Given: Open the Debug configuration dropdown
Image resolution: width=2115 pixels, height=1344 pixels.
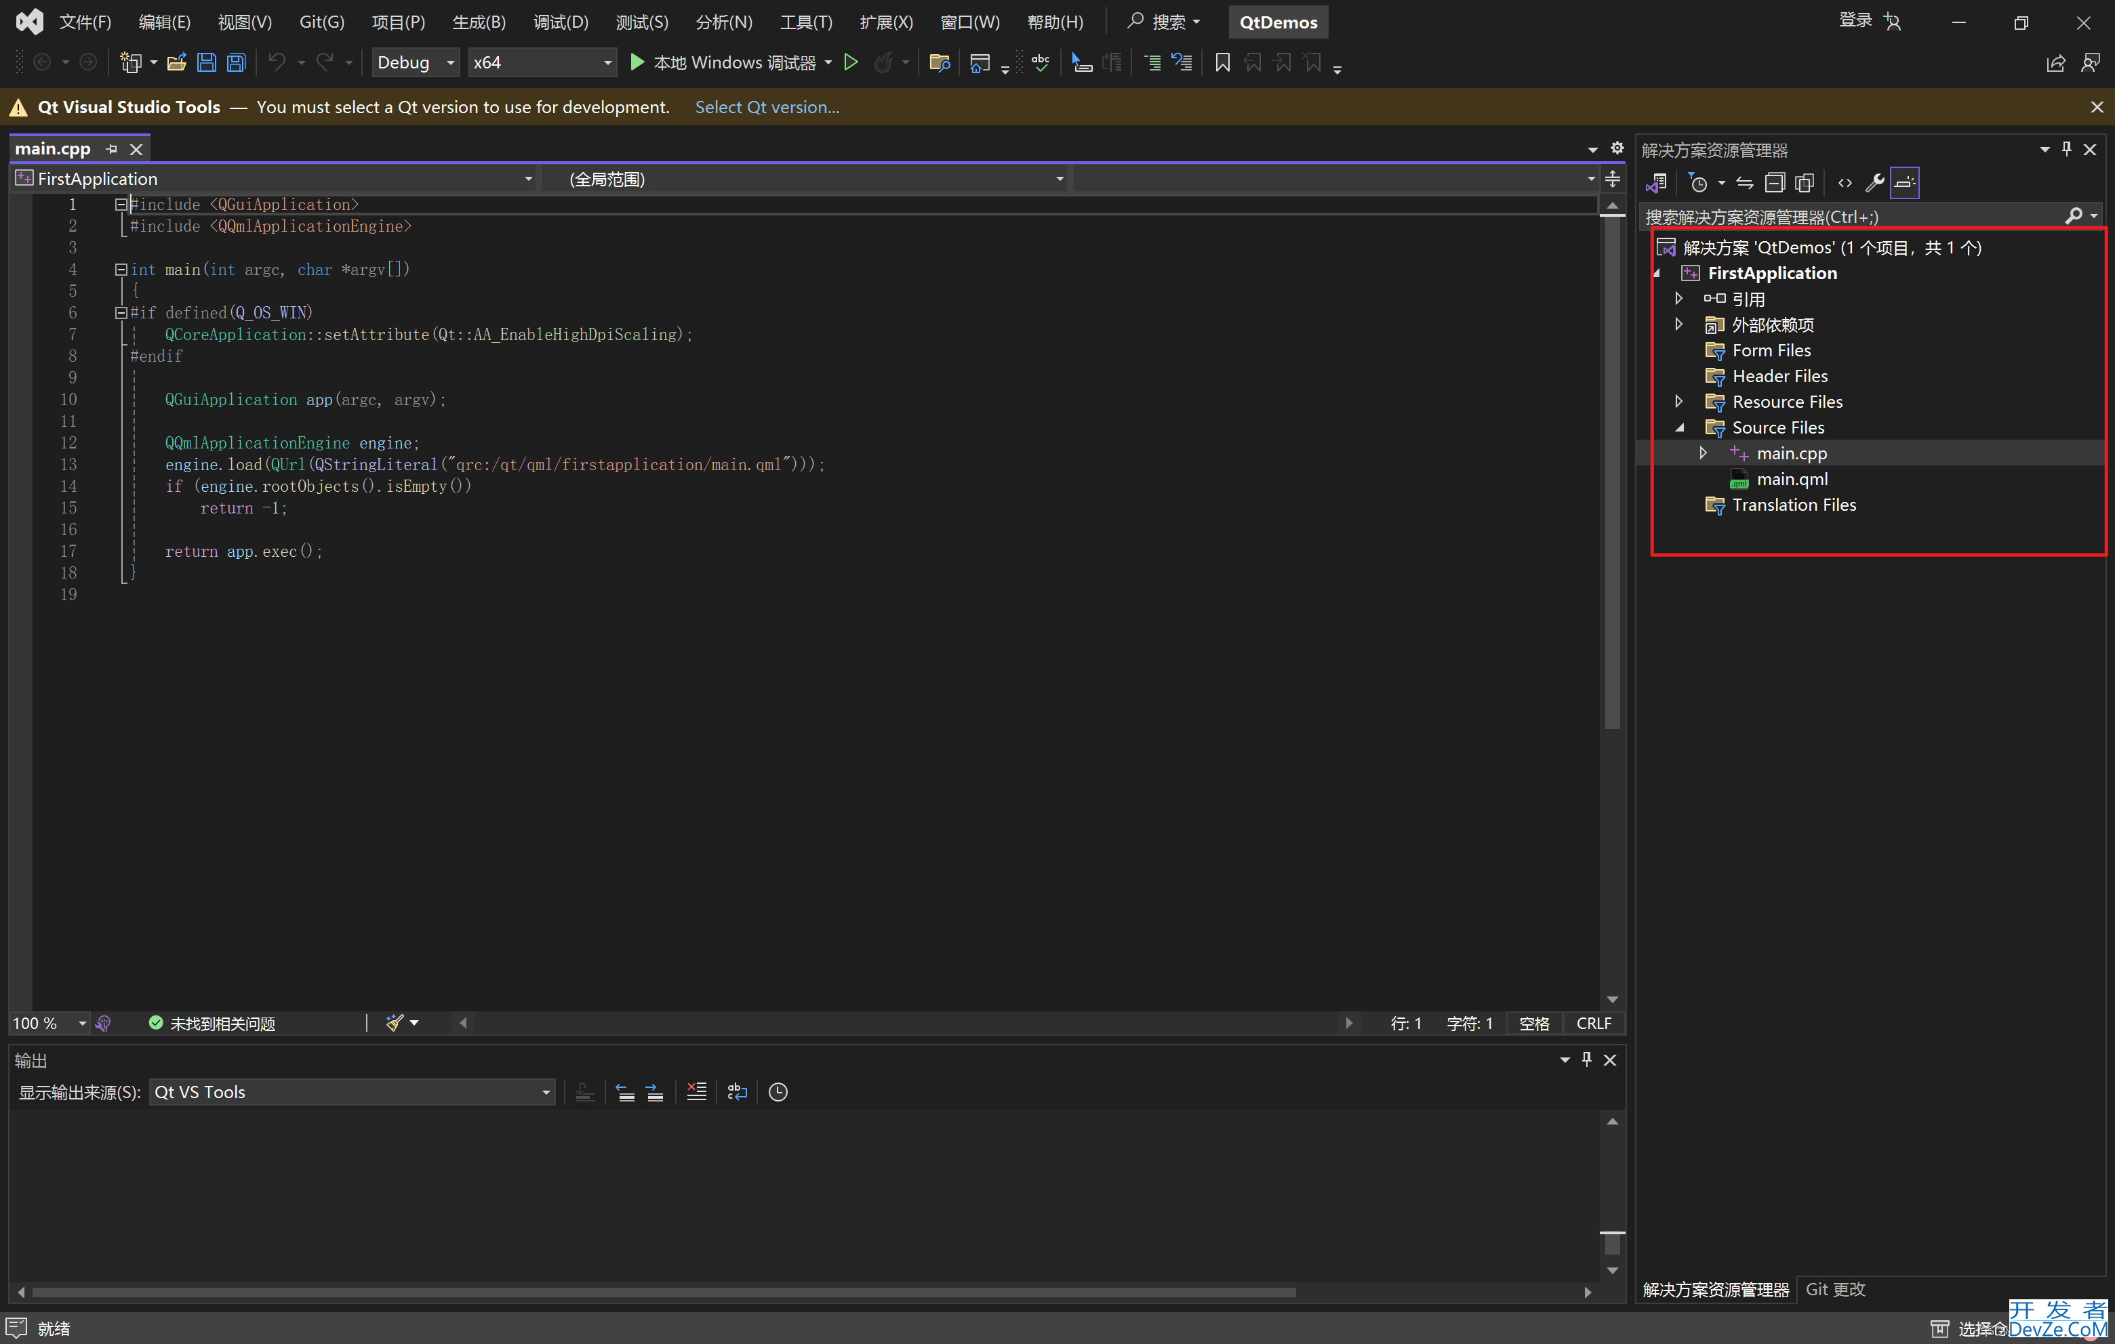Looking at the screenshot, I should (416, 62).
